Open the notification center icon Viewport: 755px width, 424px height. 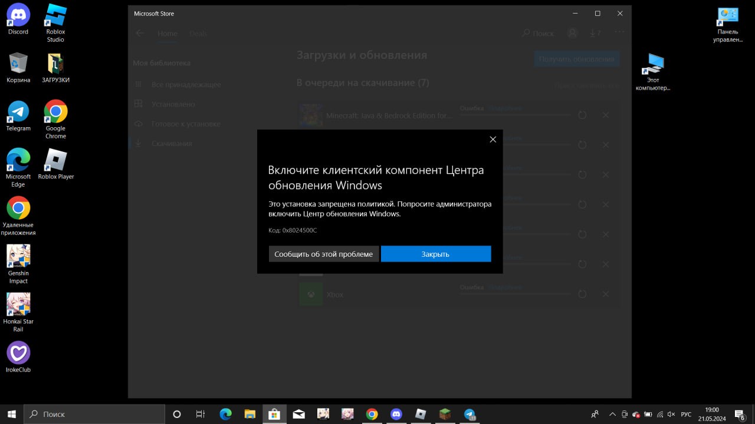(739, 414)
